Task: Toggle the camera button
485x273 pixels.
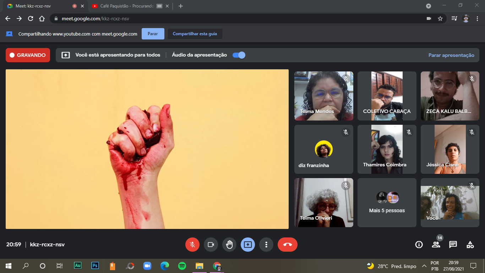Action: 211,245
